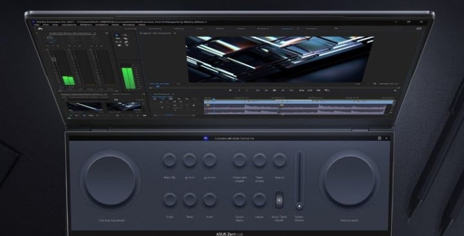Tap the Undo round button
Image resolution: width=464 pixels, height=236 pixels.
tap(170, 199)
